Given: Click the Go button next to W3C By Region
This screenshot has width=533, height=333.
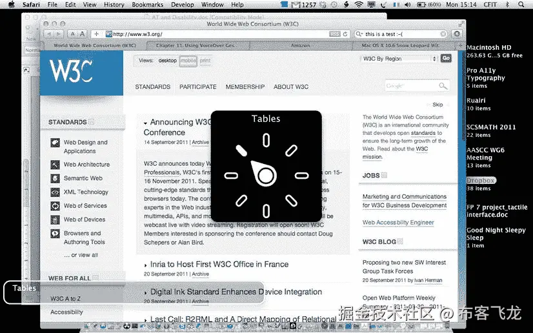Looking at the screenshot, I should pyautogui.click(x=446, y=58).
